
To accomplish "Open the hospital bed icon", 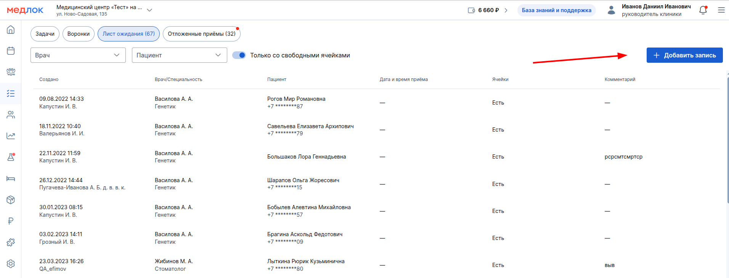I will [x=11, y=178].
